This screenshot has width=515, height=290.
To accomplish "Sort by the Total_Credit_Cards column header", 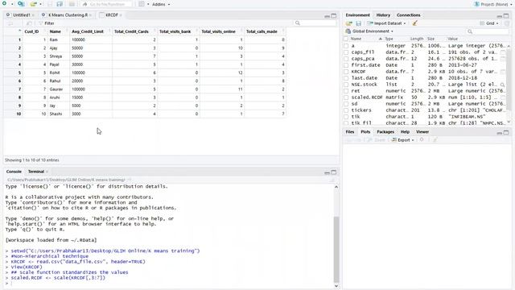I will tap(131, 31).
